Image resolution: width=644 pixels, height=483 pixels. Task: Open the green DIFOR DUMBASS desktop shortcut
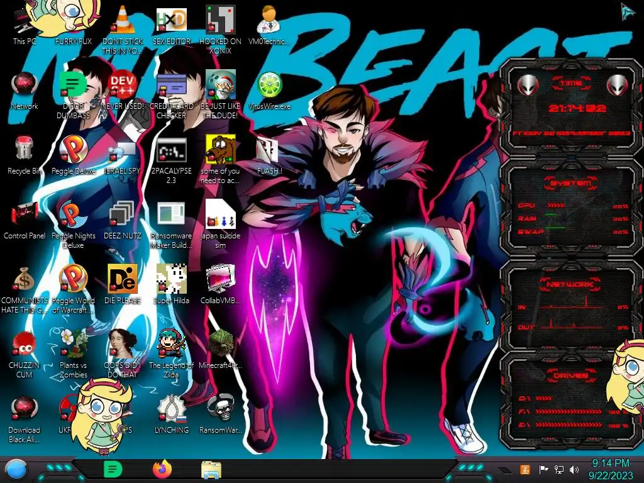[73, 96]
